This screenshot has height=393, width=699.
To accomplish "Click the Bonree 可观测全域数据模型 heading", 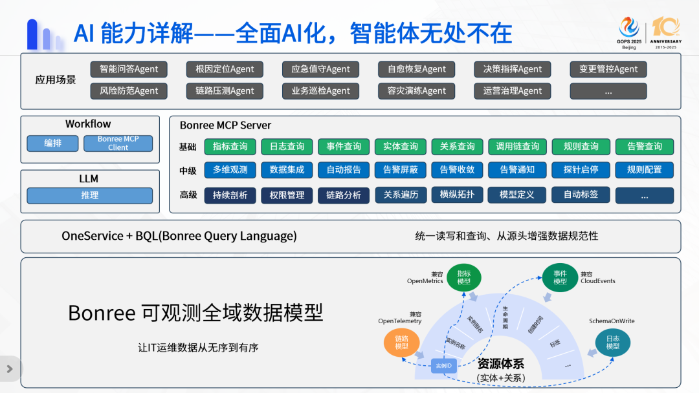I will [x=195, y=313].
